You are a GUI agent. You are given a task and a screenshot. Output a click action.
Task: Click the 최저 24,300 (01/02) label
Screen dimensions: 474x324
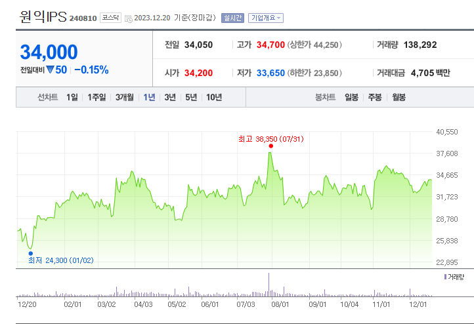coord(61,260)
